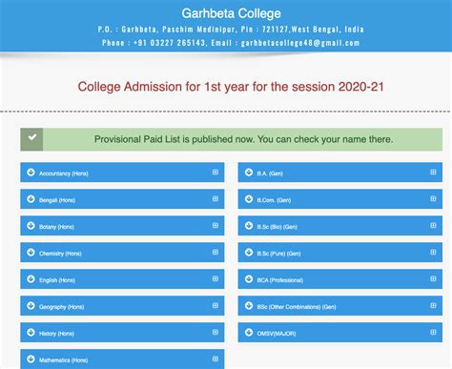Expand BSc (Other Combinations) (Gen) plus icon
Viewport: 452px width, 369px height.
[x=433, y=305]
